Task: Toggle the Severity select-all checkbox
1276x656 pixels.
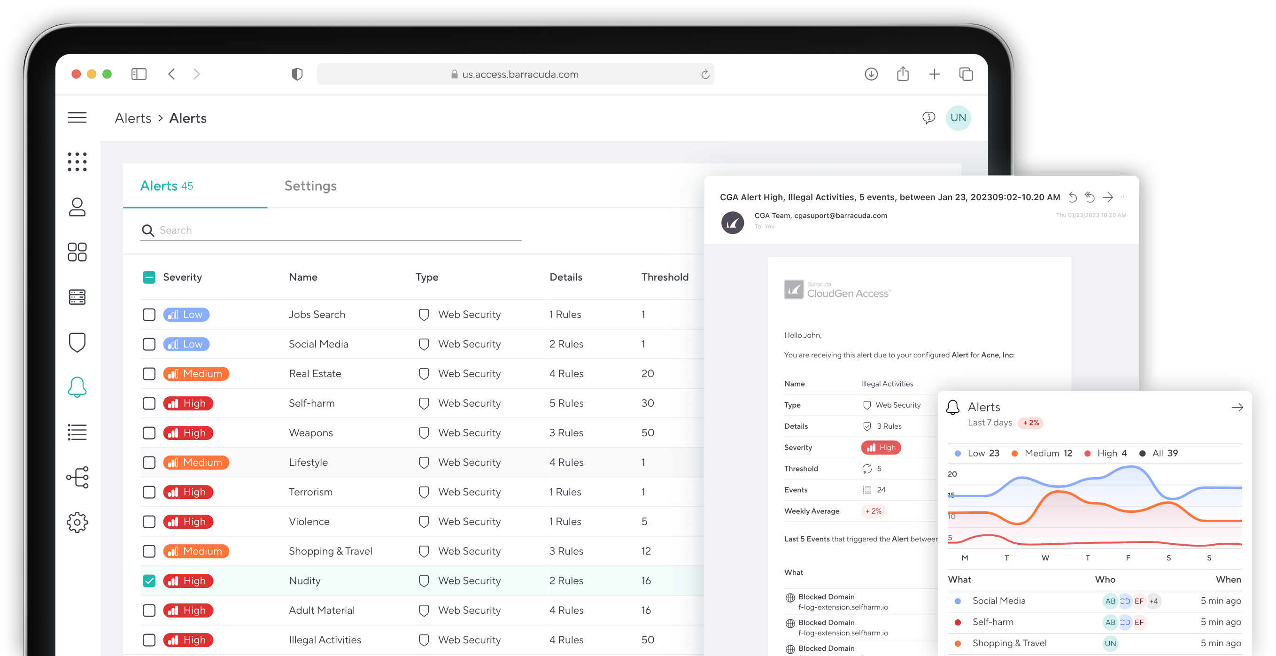Action: [x=149, y=277]
